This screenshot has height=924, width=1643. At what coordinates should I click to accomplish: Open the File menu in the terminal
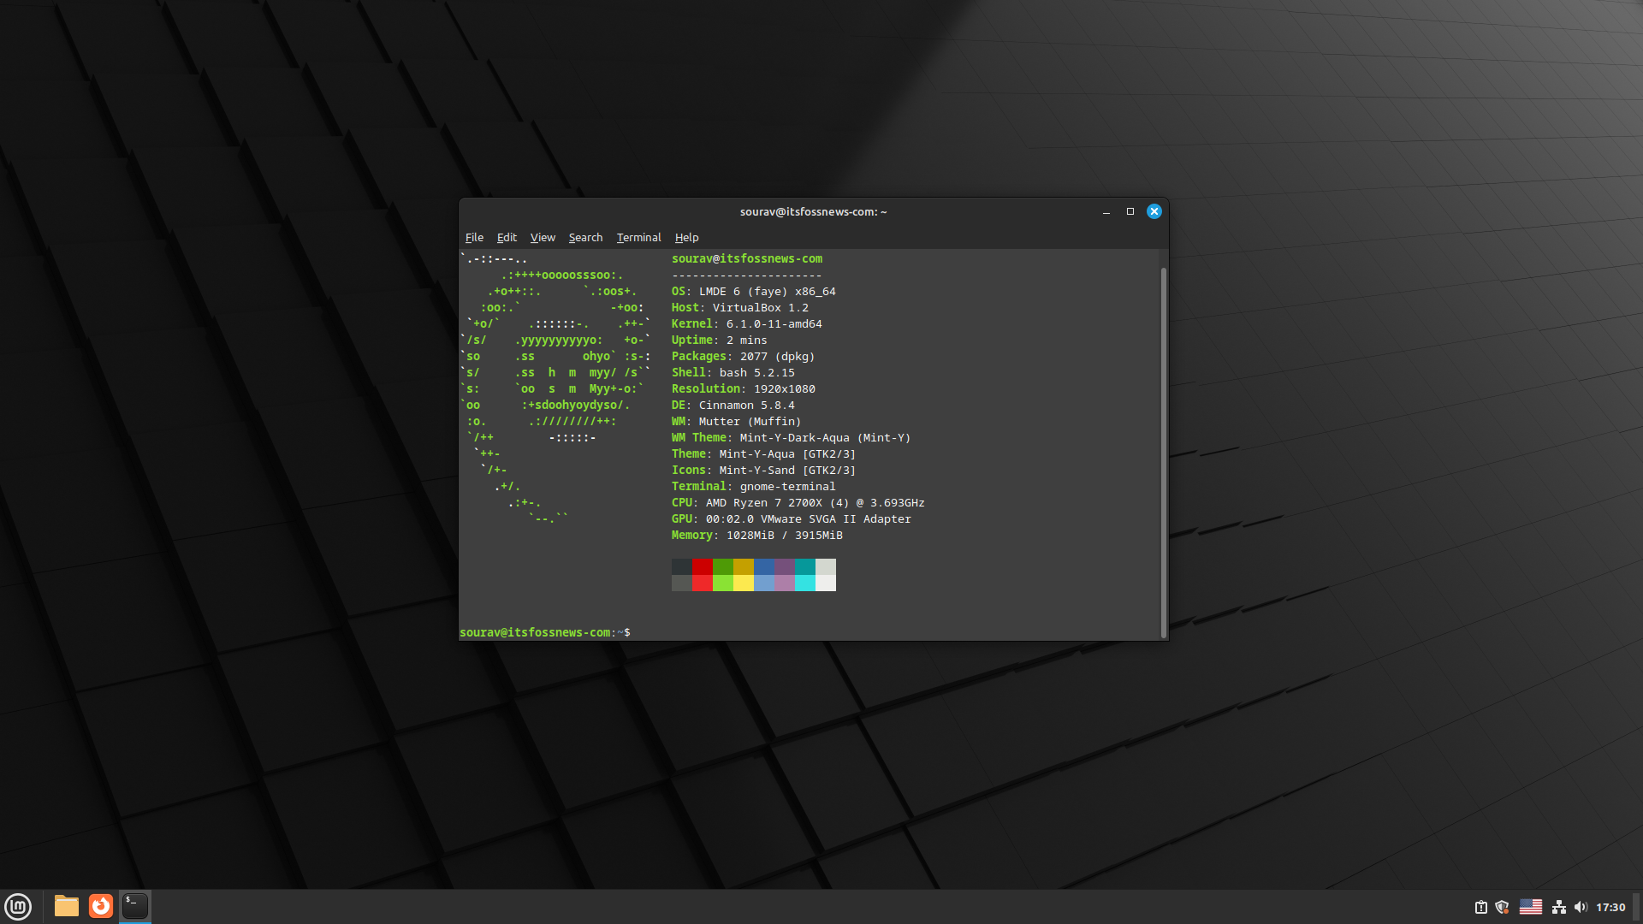coord(474,237)
